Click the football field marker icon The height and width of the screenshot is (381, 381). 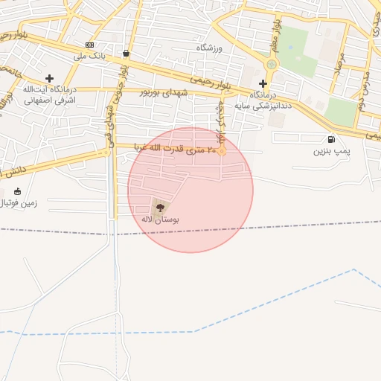tap(17, 191)
